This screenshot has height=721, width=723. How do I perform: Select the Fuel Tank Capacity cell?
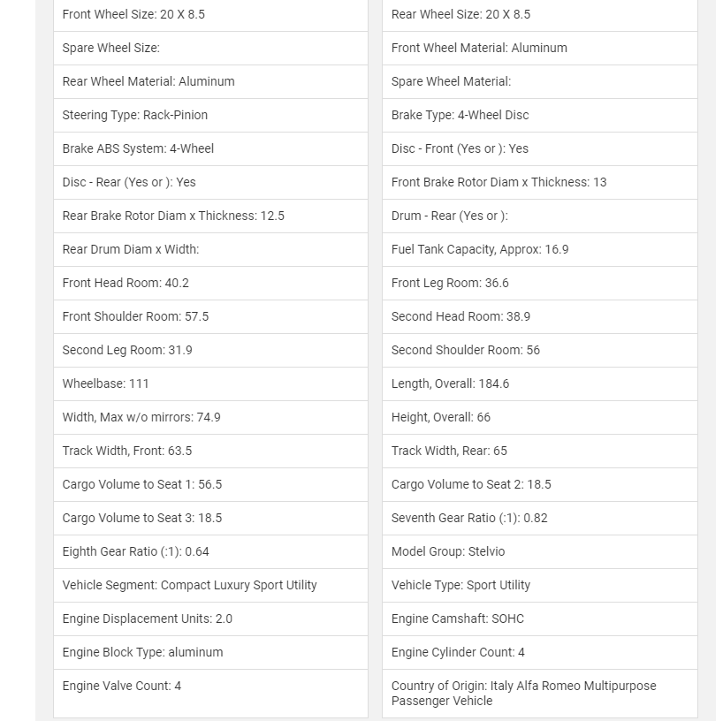point(480,249)
